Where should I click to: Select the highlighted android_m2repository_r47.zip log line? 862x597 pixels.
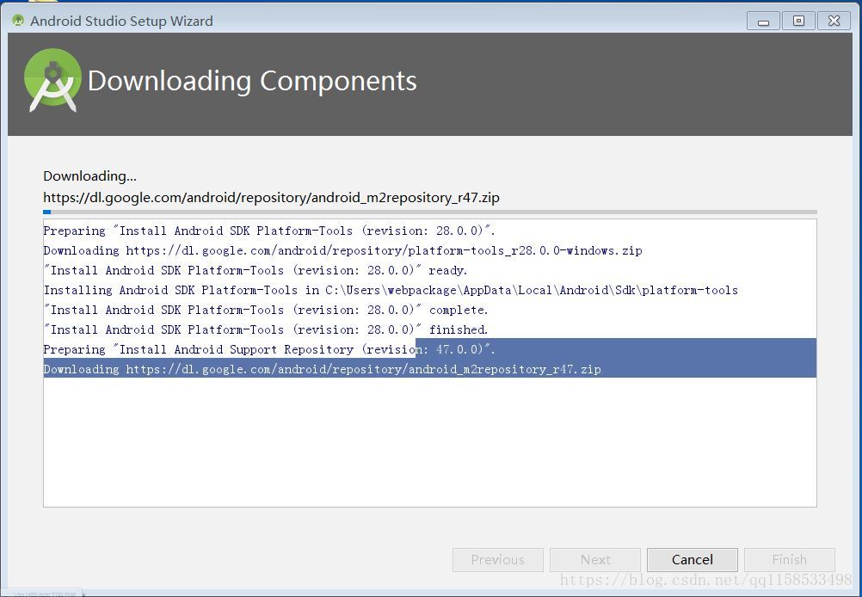pyautogui.click(x=322, y=369)
